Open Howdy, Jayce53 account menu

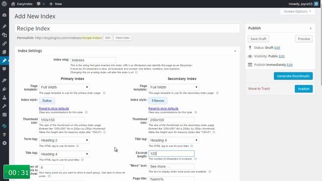pyautogui.click(x=300, y=4)
